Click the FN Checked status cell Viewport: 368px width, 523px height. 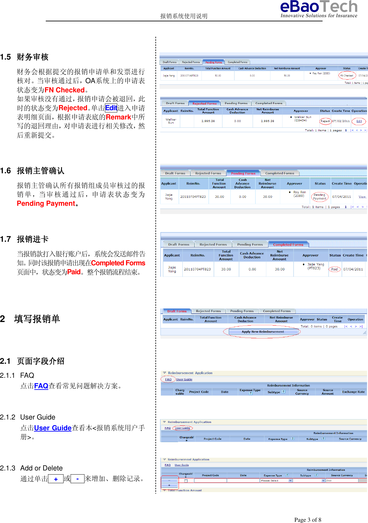point(347,75)
